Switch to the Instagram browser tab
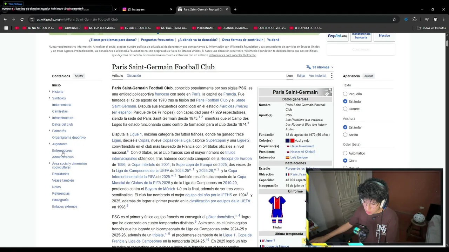This screenshot has height=252, width=449. pos(147,9)
